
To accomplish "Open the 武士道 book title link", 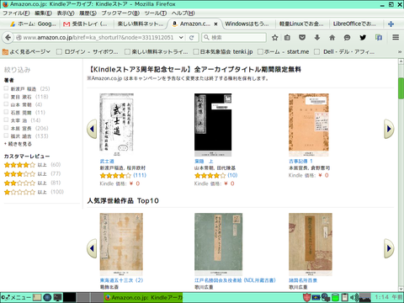I will (x=107, y=162).
